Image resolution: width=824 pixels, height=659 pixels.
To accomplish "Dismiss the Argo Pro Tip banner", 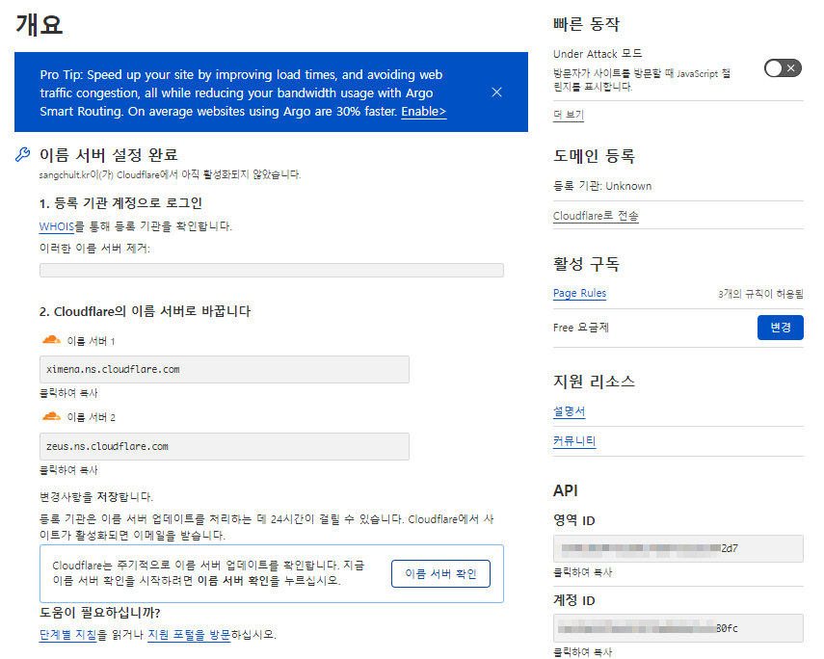I will 496,92.
